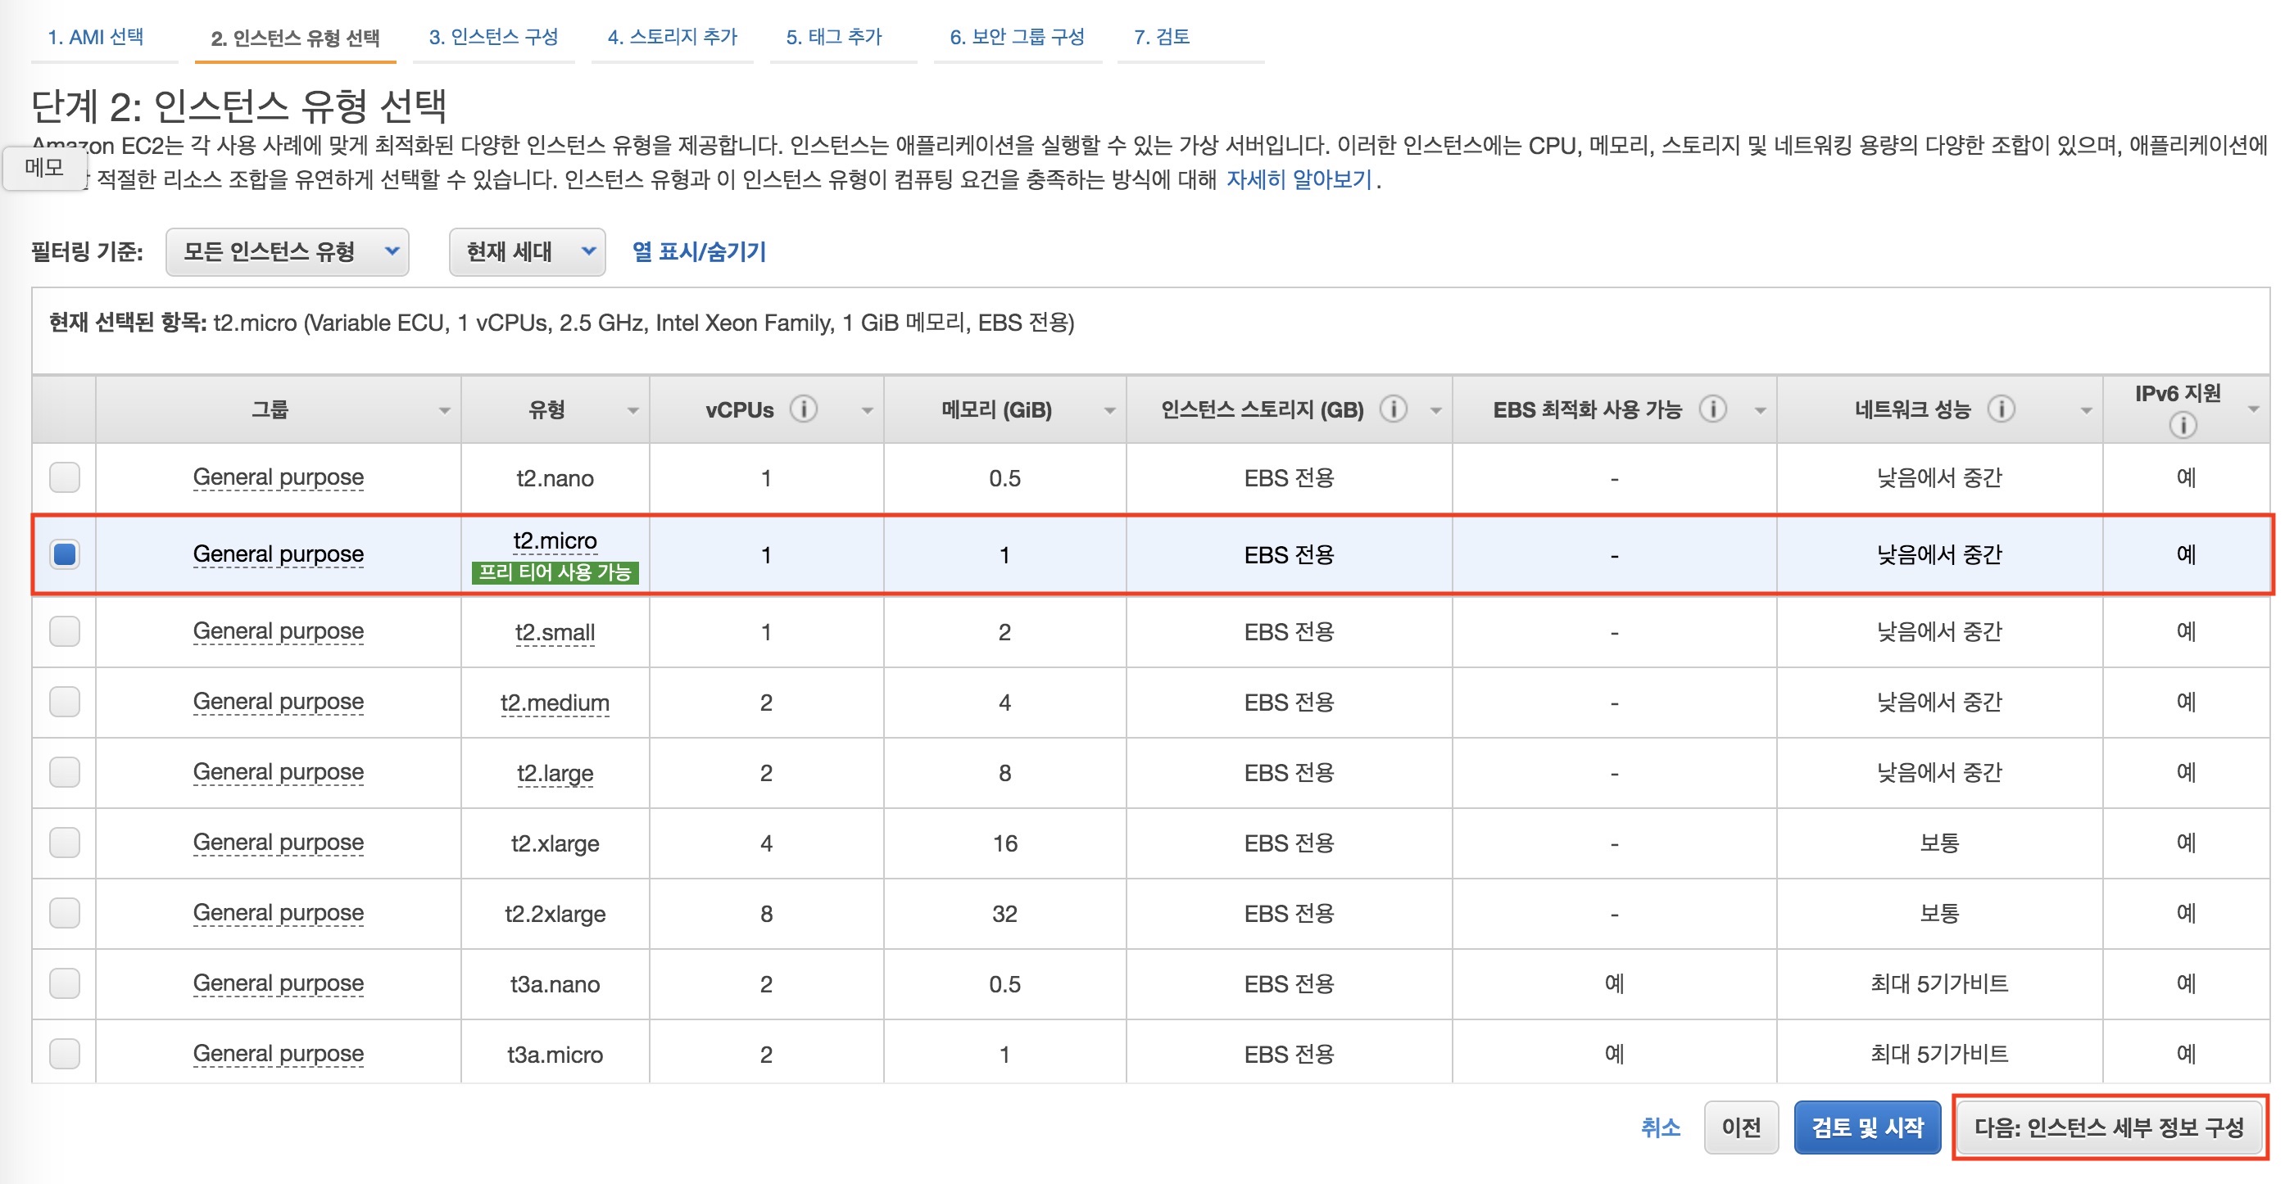Image resolution: width=2294 pixels, height=1184 pixels.
Task: Click the 이전 button
Action: pos(1741,1127)
